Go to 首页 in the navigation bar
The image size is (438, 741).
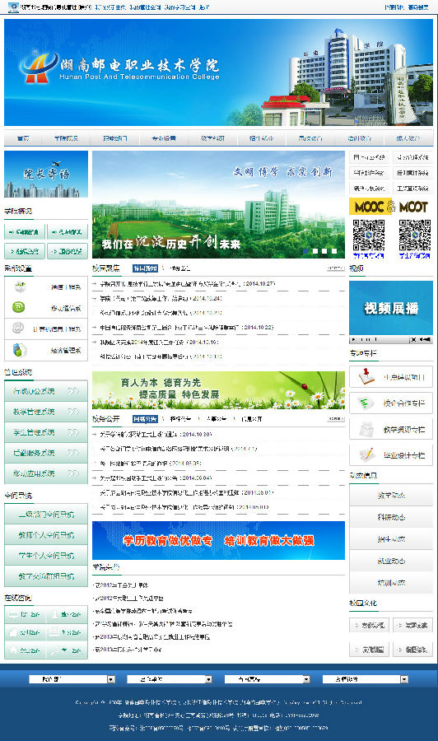tap(23, 138)
